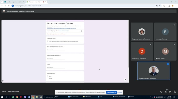The image size is (178, 99).
Task: Open Chrome three-dot menu
Action: point(176,6)
